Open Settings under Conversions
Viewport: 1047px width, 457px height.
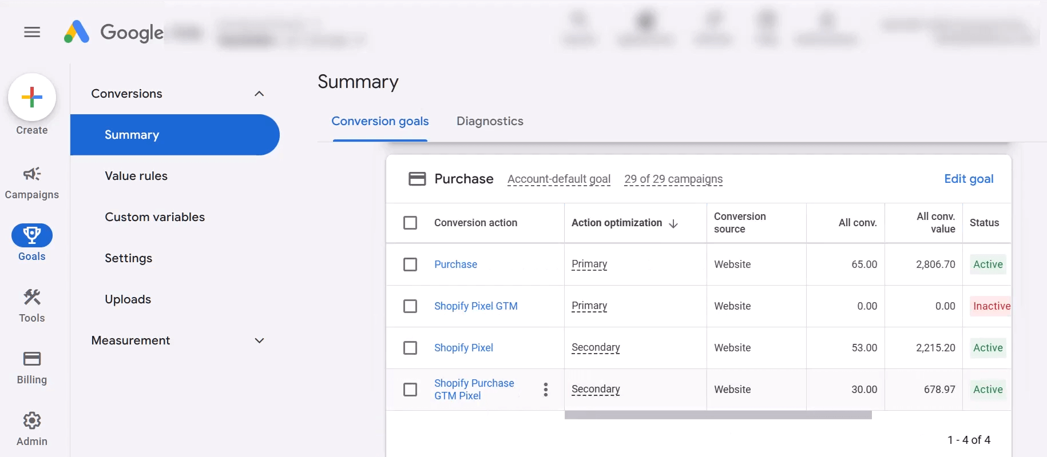[128, 258]
